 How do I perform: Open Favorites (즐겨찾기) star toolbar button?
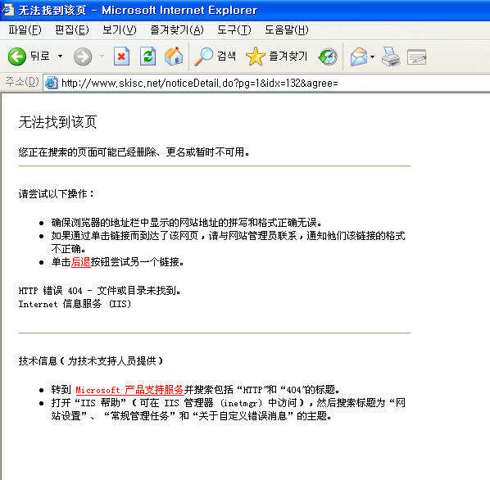277,57
